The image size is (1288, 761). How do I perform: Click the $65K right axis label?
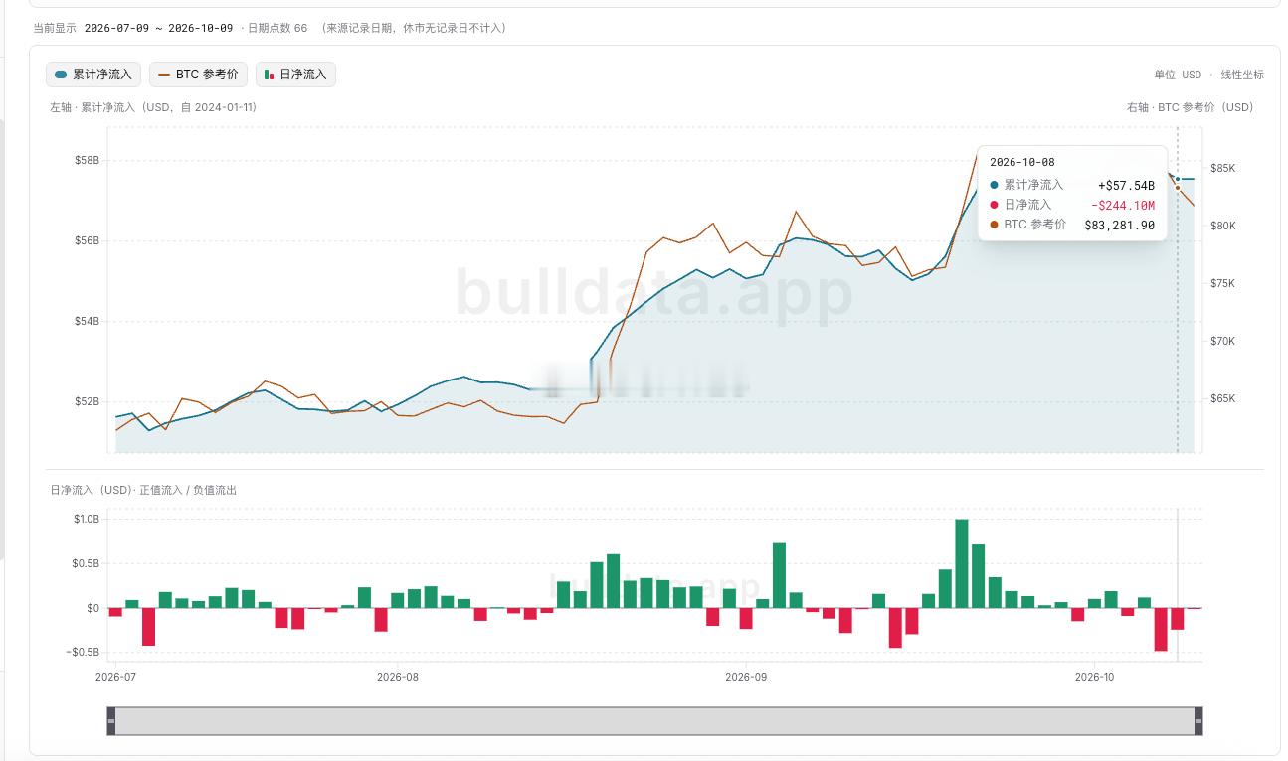click(1222, 399)
